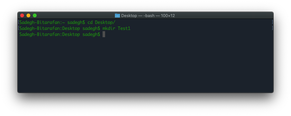This screenshot has width=291, height=116.
Task: Click 'Test1' folder name in terminal output
Action: coord(124,28)
